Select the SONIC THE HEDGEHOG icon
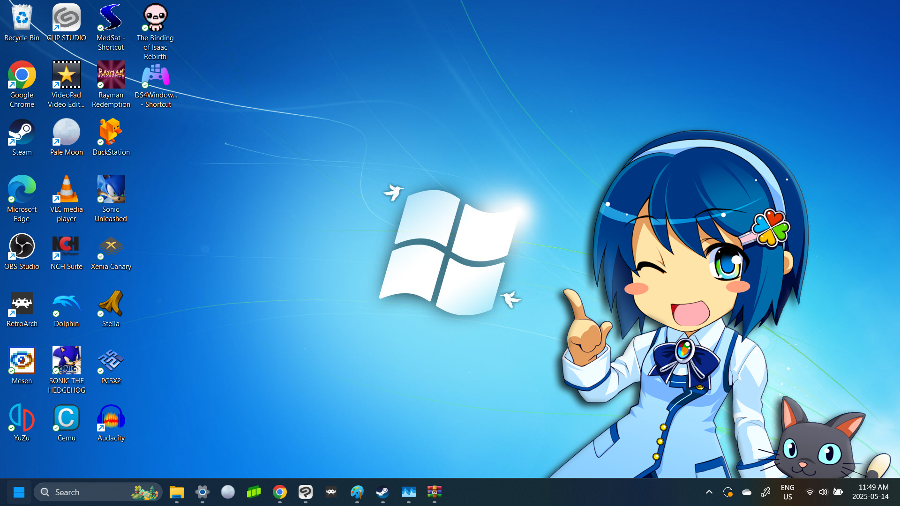Image resolution: width=900 pixels, height=506 pixels. (x=66, y=371)
